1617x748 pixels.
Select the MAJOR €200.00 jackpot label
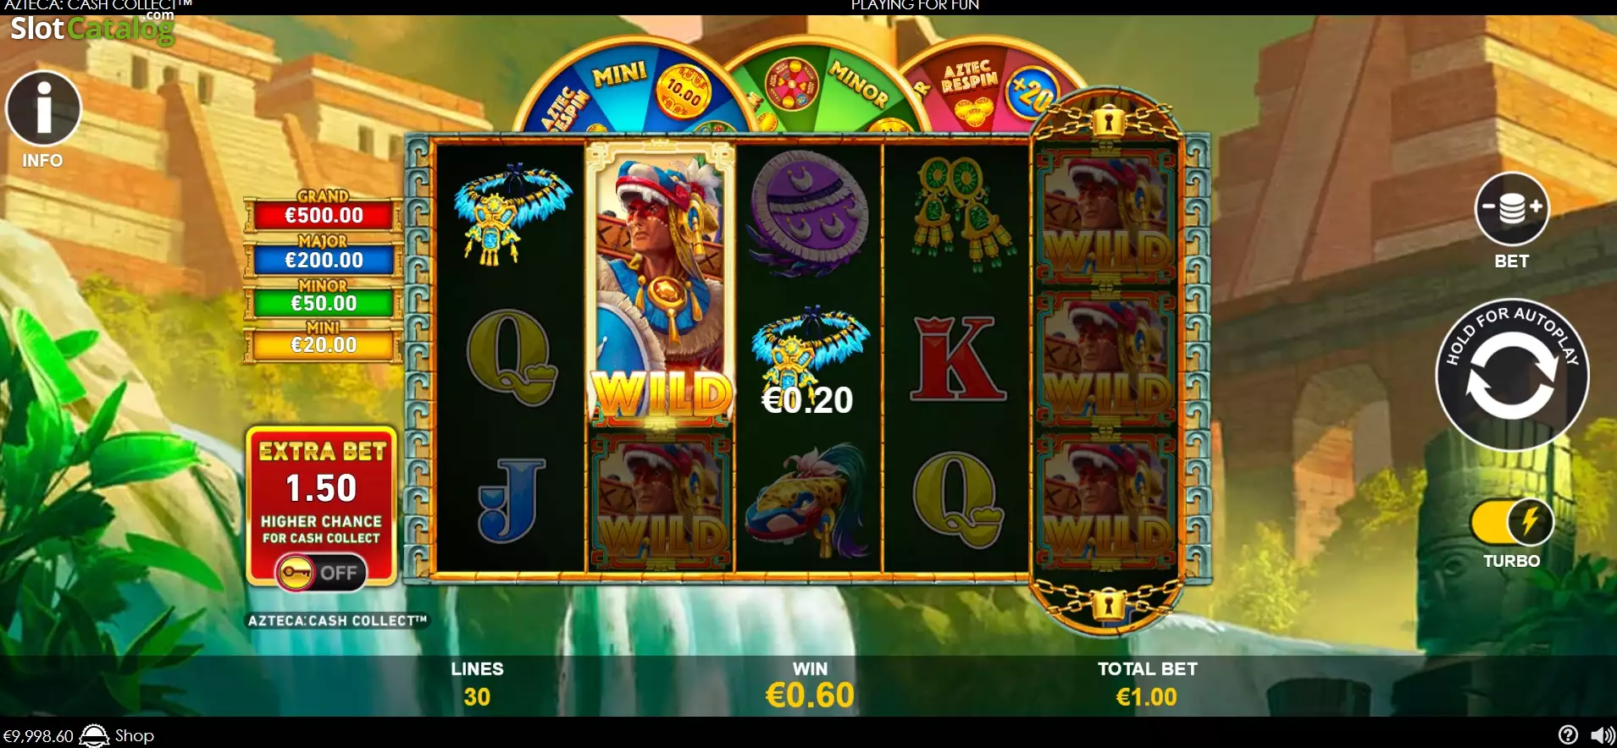(x=323, y=255)
